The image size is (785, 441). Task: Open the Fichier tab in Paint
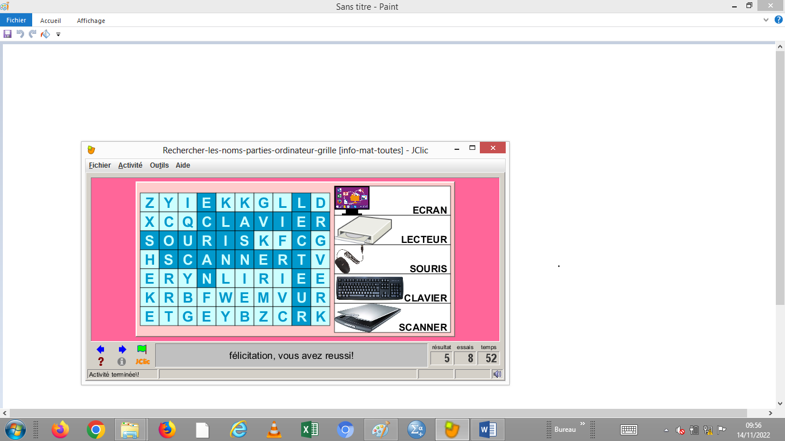pos(16,20)
